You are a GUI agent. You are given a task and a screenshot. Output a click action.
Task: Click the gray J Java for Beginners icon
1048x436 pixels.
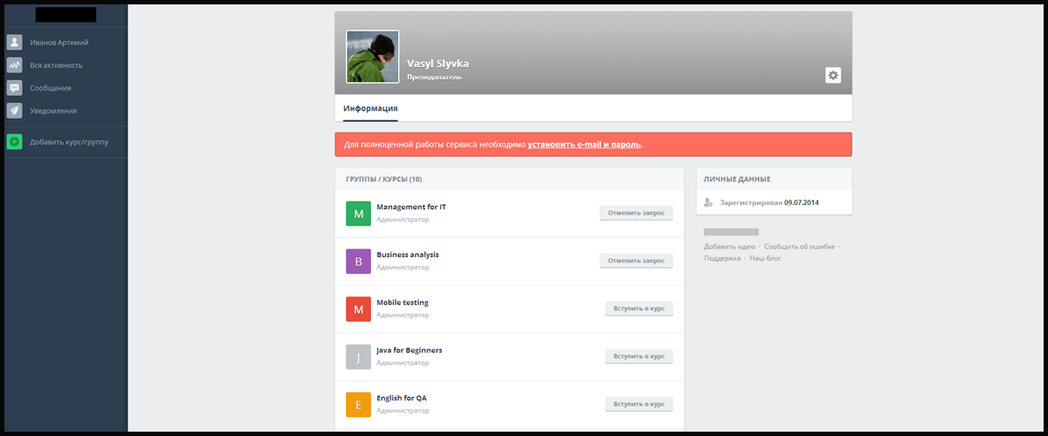pos(358,357)
